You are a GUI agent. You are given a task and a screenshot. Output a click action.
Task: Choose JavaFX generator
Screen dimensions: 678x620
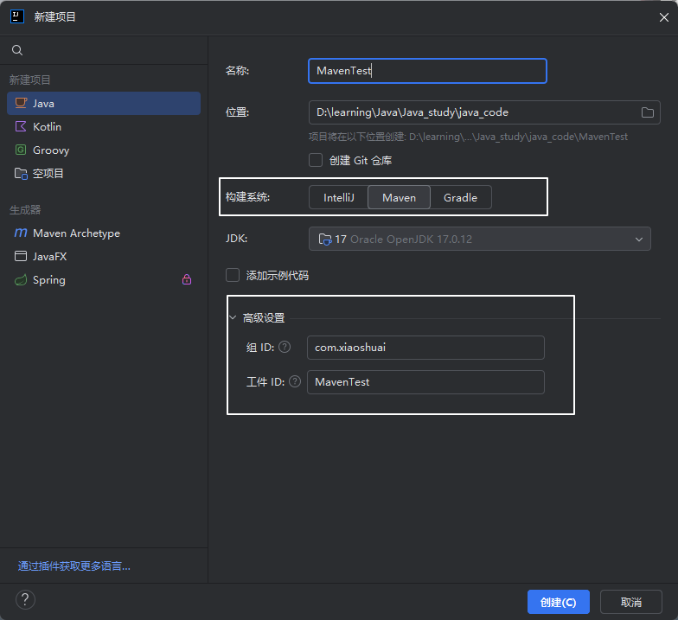tap(104, 256)
